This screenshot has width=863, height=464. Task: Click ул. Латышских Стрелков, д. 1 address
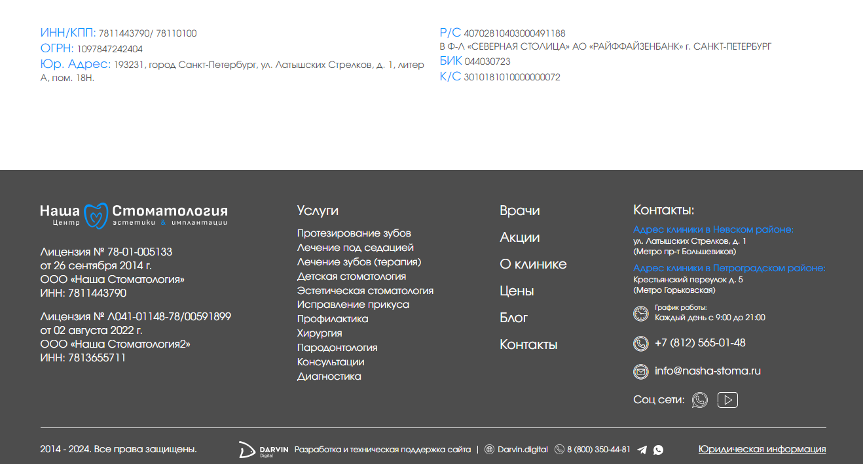[690, 241]
